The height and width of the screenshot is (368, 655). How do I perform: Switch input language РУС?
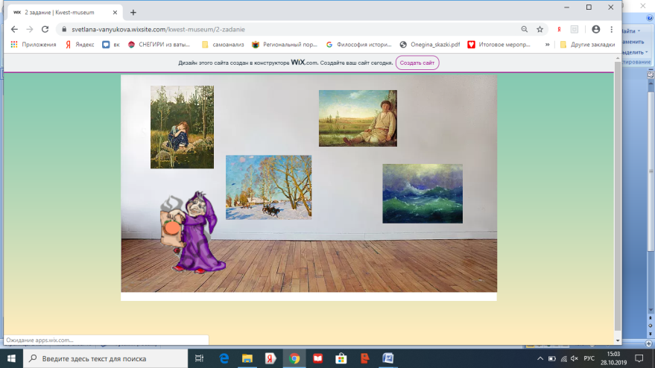click(589, 358)
